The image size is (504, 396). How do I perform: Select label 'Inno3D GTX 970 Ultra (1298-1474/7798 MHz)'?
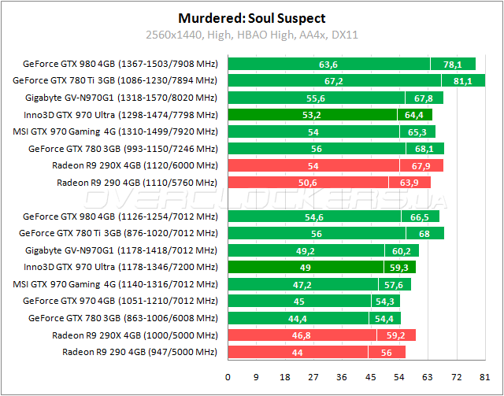pyautogui.click(x=120, y=115)
